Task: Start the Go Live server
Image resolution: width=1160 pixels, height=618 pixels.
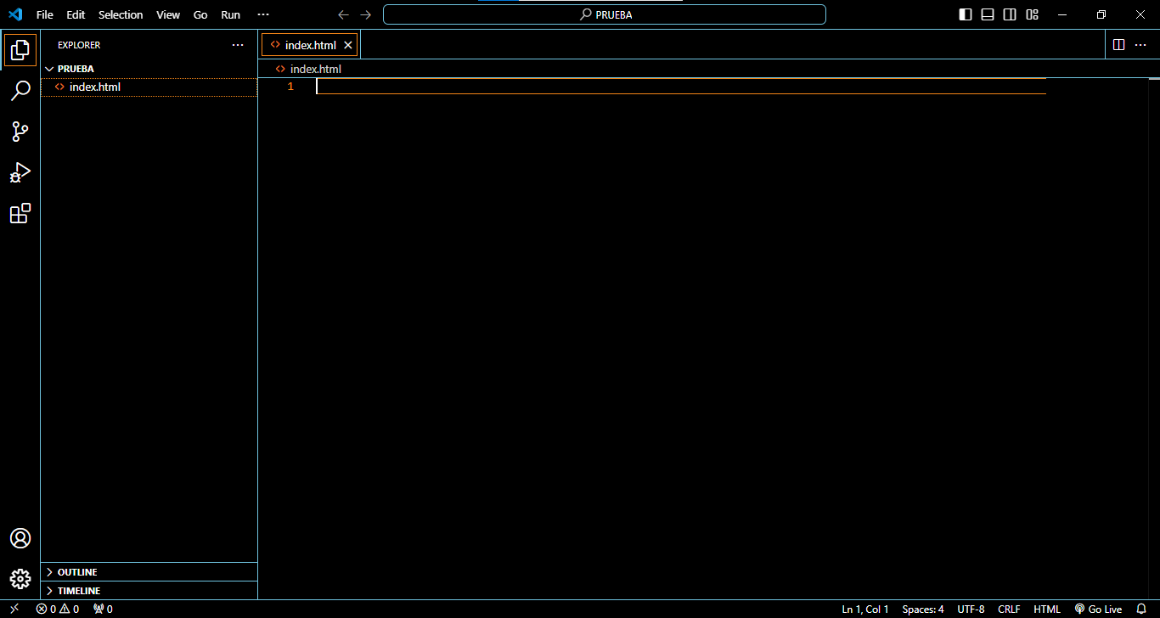Action: (x=1098, y=609)
